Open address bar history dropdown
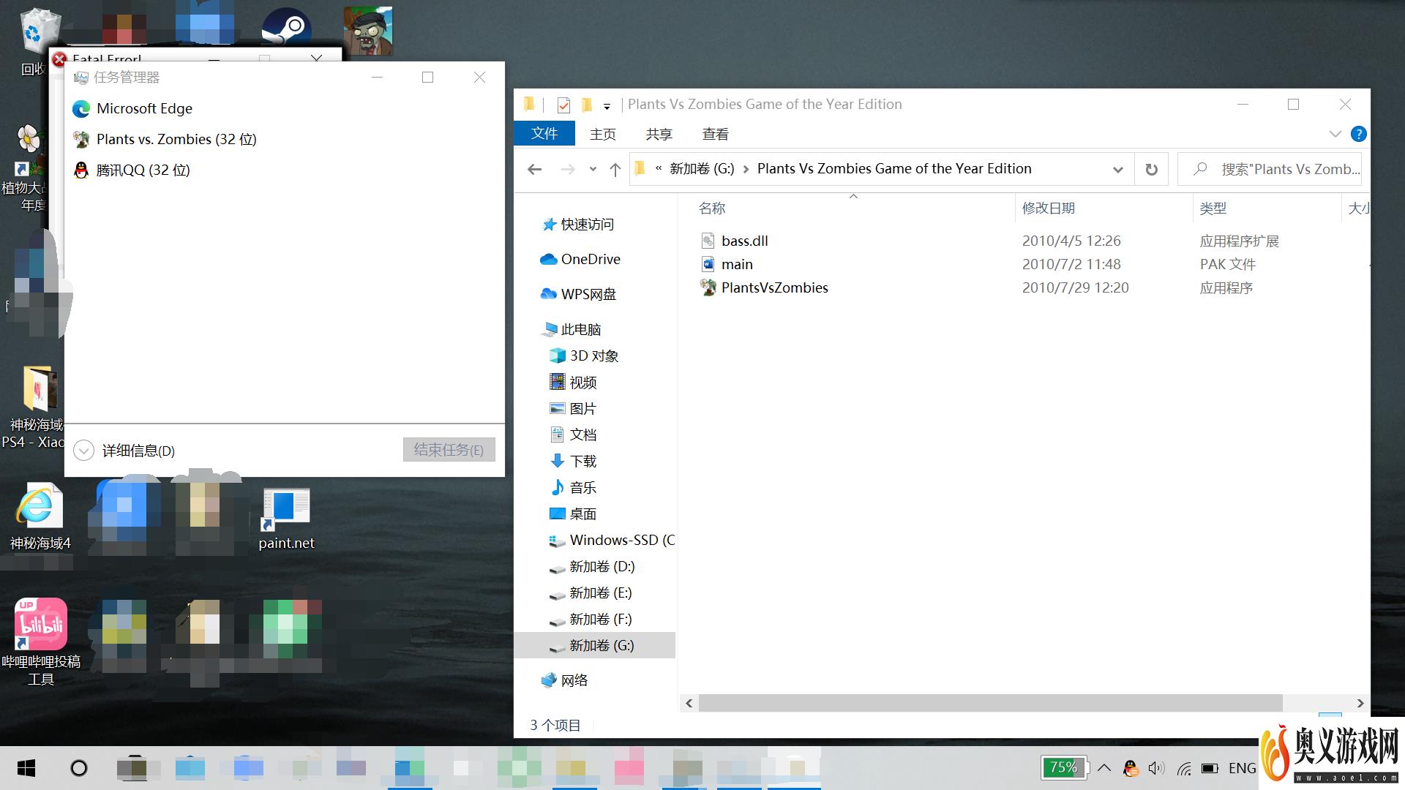1405x790 pixels. point(1117,169)
